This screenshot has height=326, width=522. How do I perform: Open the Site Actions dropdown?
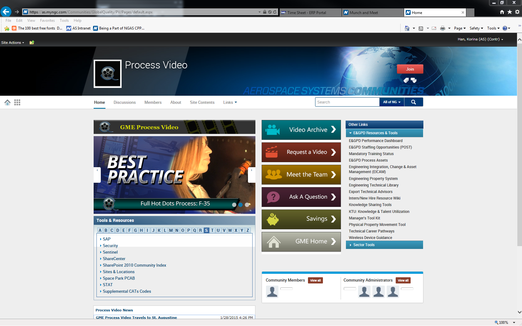12,43
